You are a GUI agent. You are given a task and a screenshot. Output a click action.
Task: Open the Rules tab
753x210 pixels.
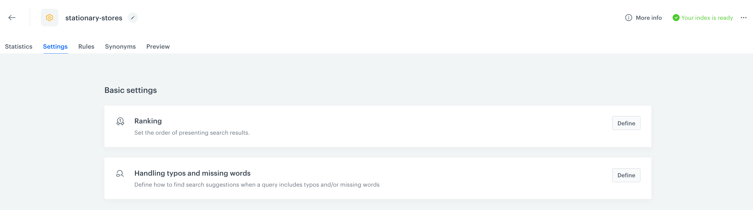click(86, 46)
